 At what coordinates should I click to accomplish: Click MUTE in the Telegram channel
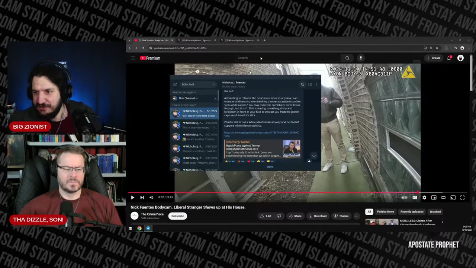tap(270, 167)
